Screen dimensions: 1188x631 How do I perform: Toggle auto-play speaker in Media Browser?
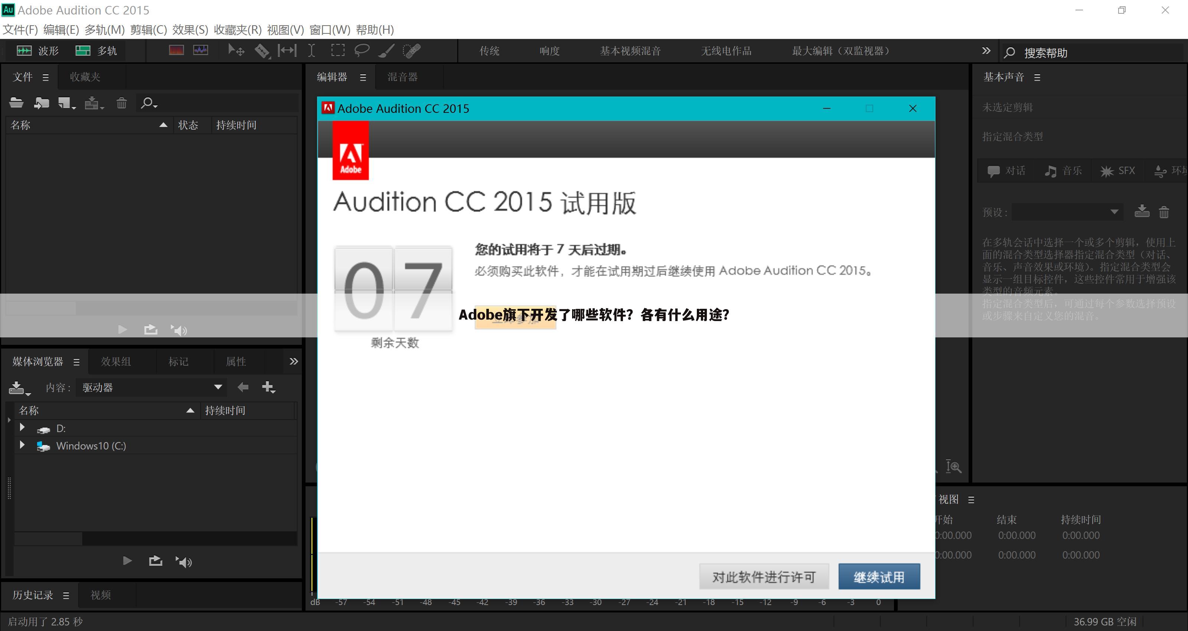tap(183, 561)
